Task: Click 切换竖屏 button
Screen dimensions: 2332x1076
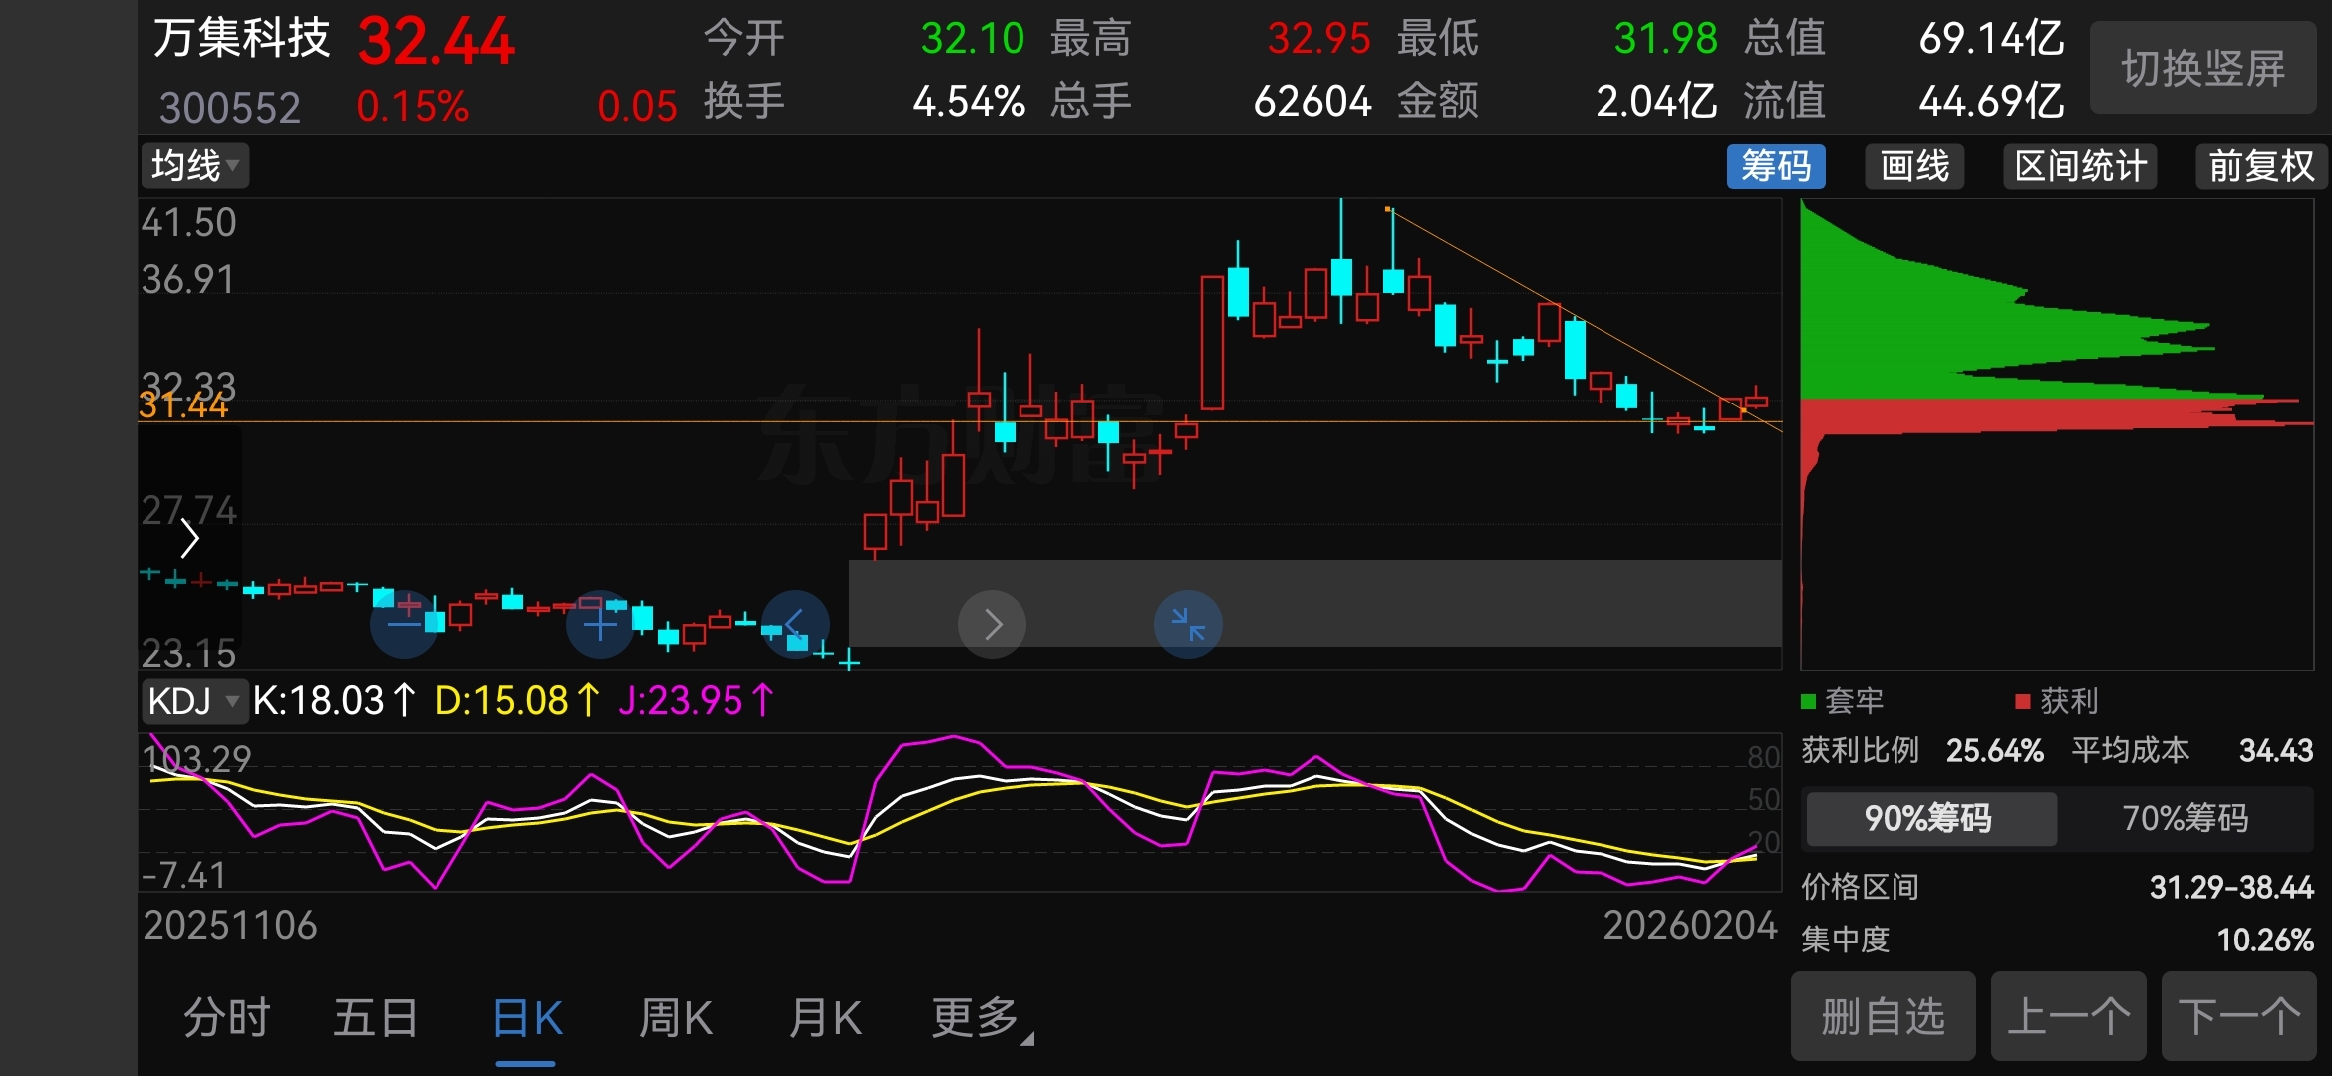Action: [2202, 68]
